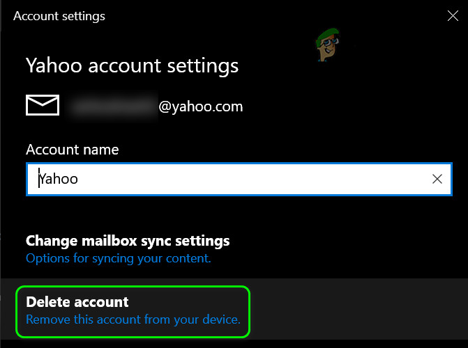Click the green highlight border around Delete account
Viewport: 468px width, 348px height.
click(x=249, y=310)
